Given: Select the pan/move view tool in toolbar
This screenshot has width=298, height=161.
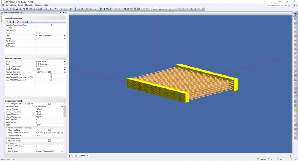Looking at the screenshot, I should (76, 8).
